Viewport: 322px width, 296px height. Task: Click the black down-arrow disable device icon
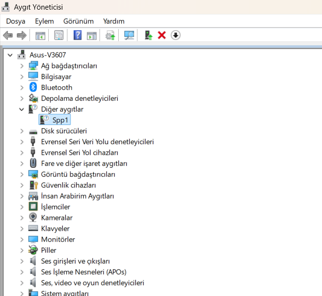click(176, 35)
